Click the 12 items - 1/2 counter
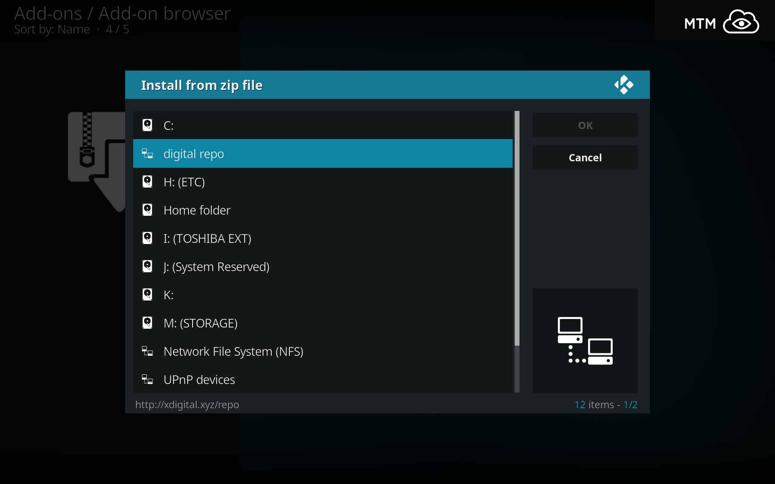This screenshot has width=775, height=484. pyautogui.click(x=606, y=405)
